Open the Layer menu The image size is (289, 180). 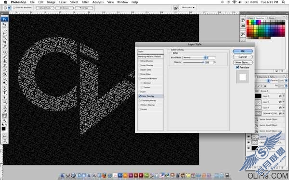tap(63, 2)
